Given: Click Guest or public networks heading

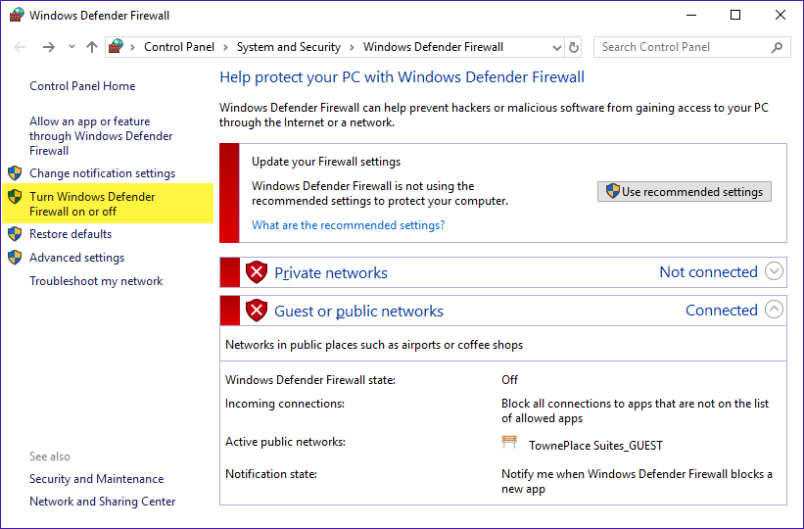Looking at the screenshot, I should [359, 311].
